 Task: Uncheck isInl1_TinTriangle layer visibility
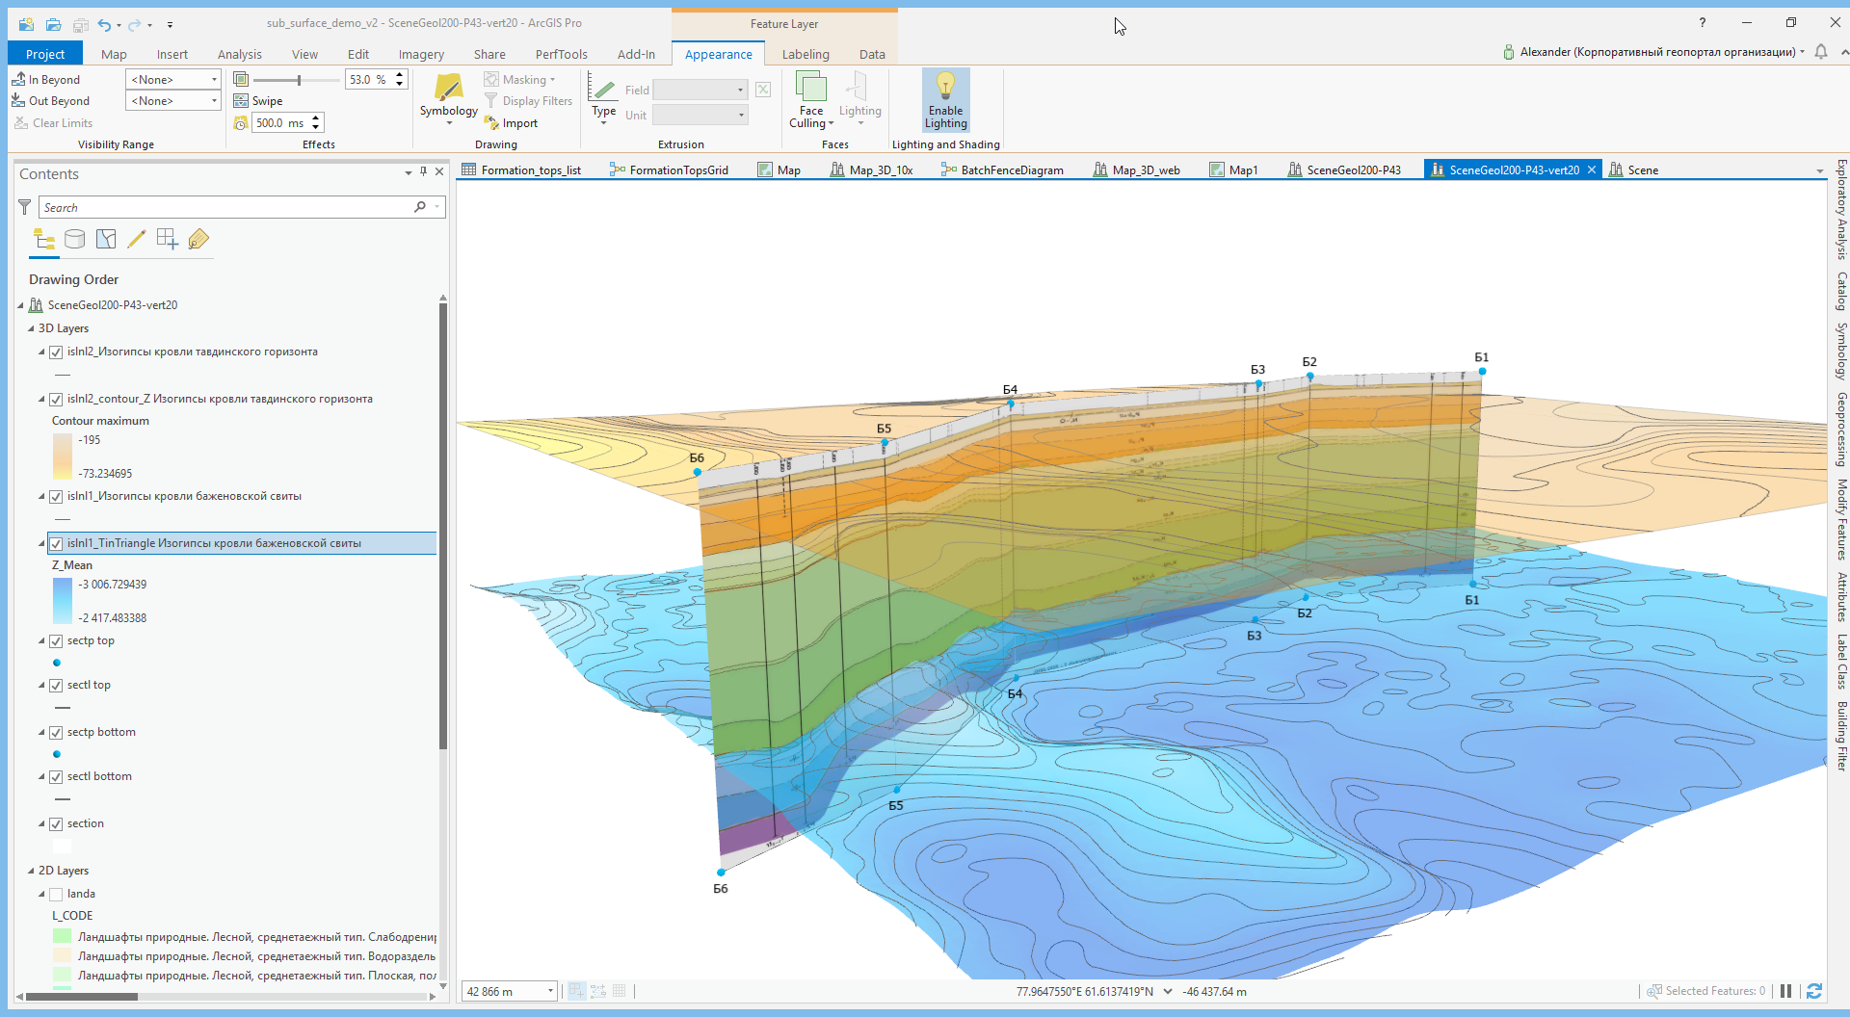click(x=56, y=544)
